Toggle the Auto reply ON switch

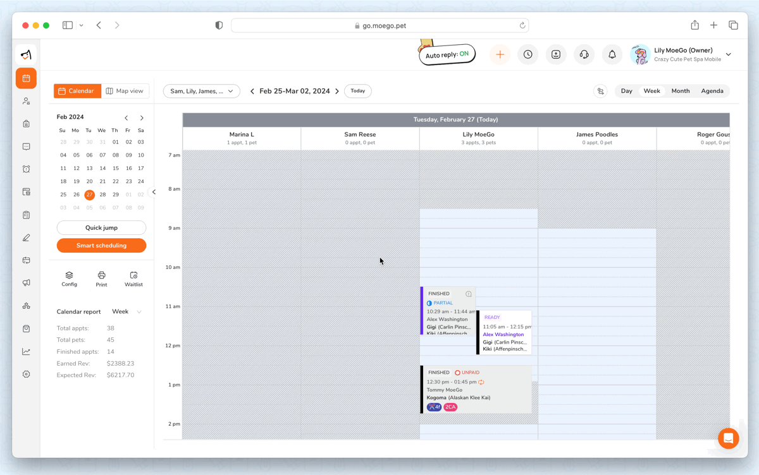click(447, 54)
